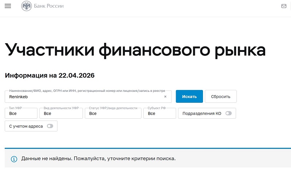291x175 pixels.
Task: Click the info icon in the results notice
Action: [14, 159]
